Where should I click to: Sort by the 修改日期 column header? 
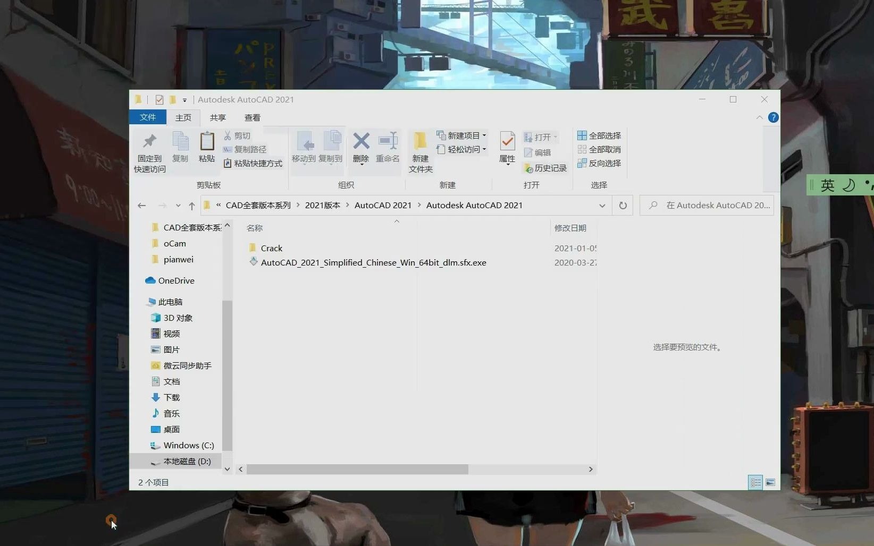point(570,228)
